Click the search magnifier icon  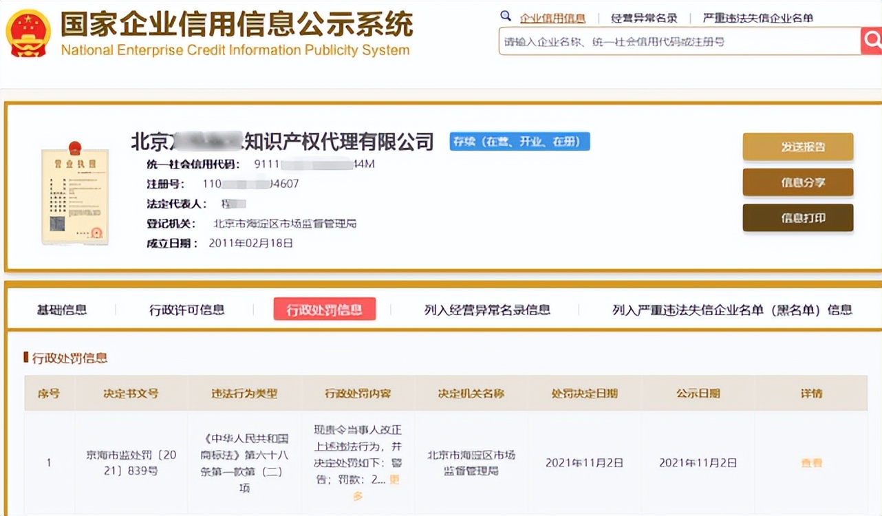click(872, 41)
